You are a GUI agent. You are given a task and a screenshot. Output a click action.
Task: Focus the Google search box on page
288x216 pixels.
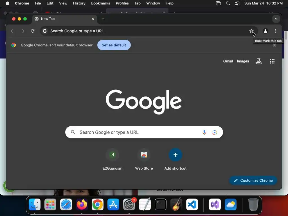click(x=144, y=132)
